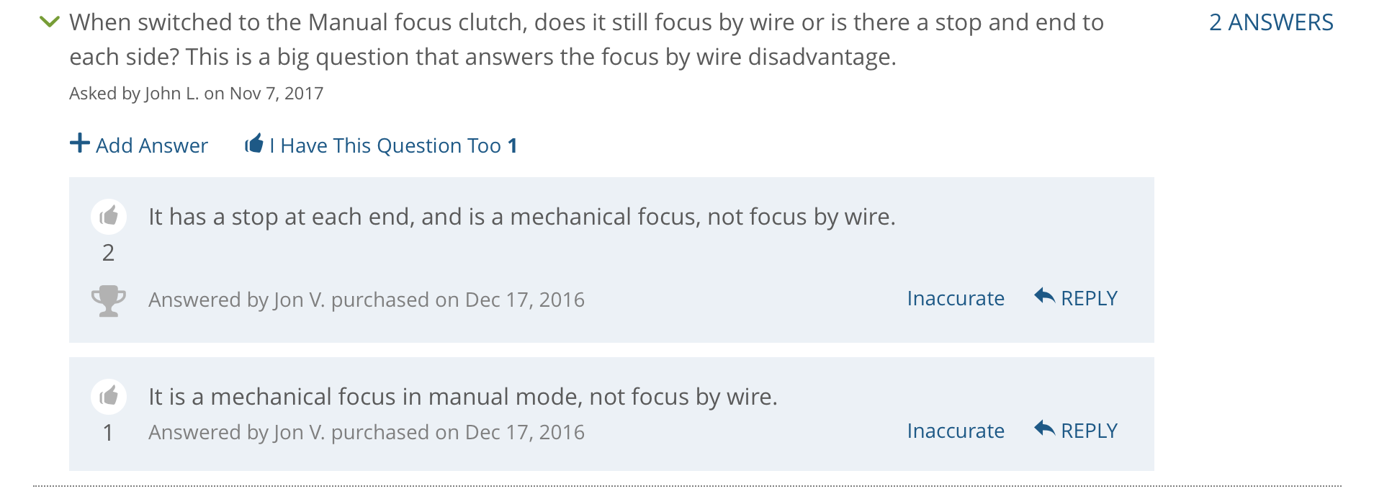Open the 2 ANSWERS link
Image resolution: width=1374 pixels, height=494 pixels.
(1271, 22)
